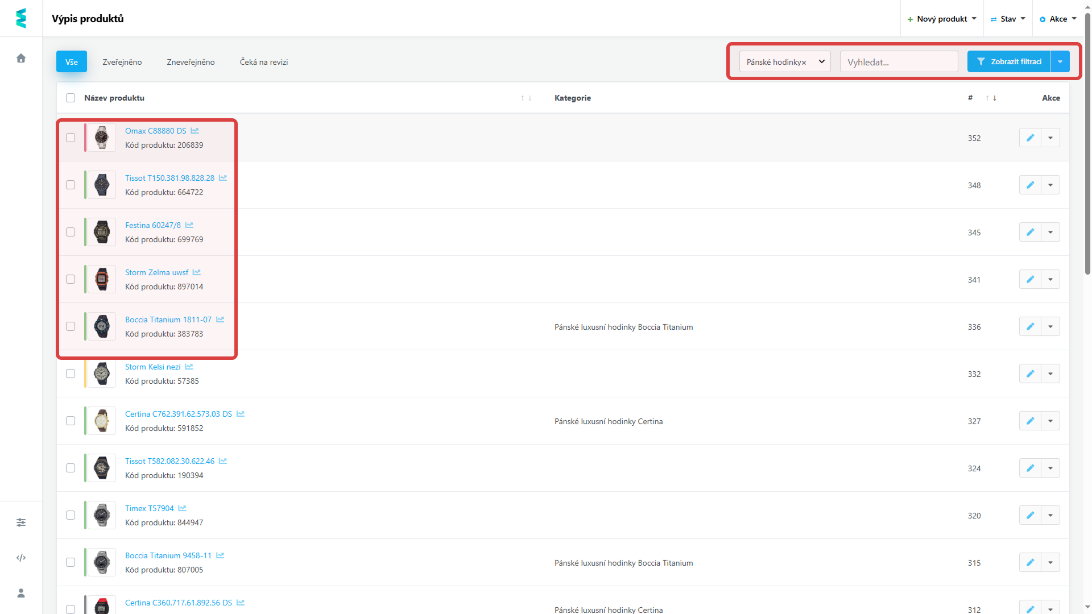Focus the Vyhledat search field

(x=899, y=62)
